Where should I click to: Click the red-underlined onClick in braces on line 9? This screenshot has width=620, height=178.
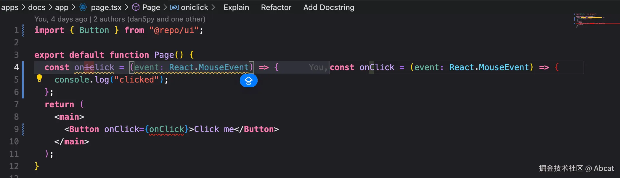click(x=167, y=129)
